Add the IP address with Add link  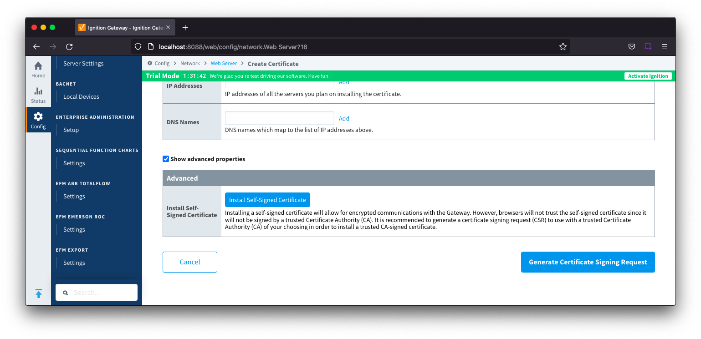[x=344, y=82]
